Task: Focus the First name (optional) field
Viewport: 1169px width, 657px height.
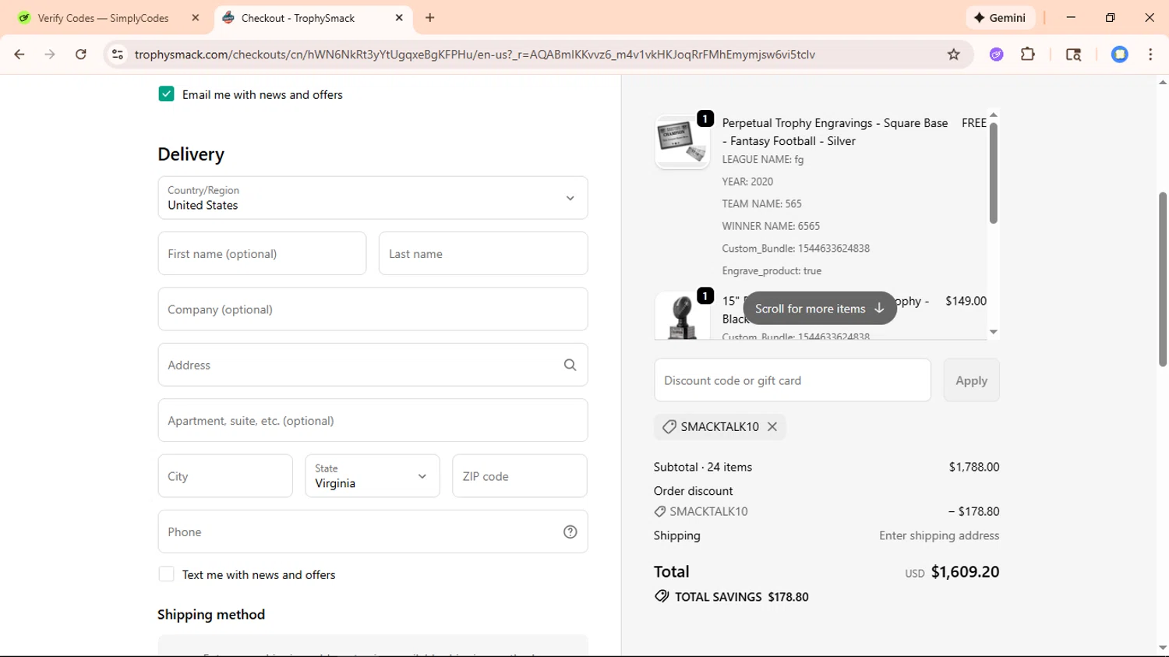Action: pyautogui.click(x=262, y=253)
